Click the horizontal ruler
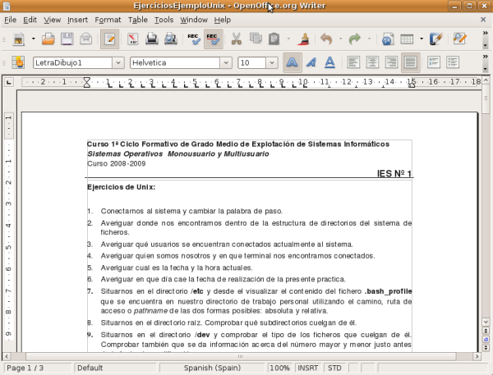 pyautogui.click(x=246, y=82)
